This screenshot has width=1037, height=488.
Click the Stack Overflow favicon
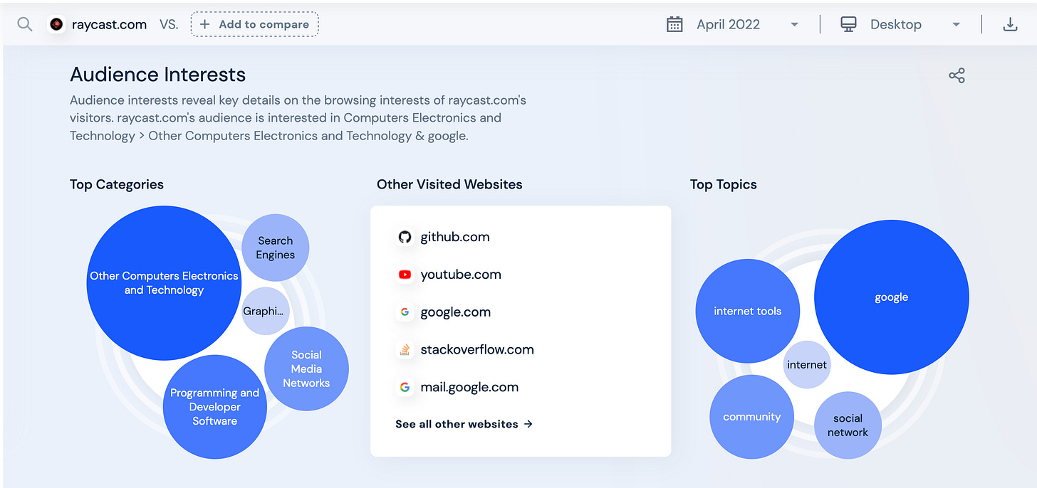[405, 350]
